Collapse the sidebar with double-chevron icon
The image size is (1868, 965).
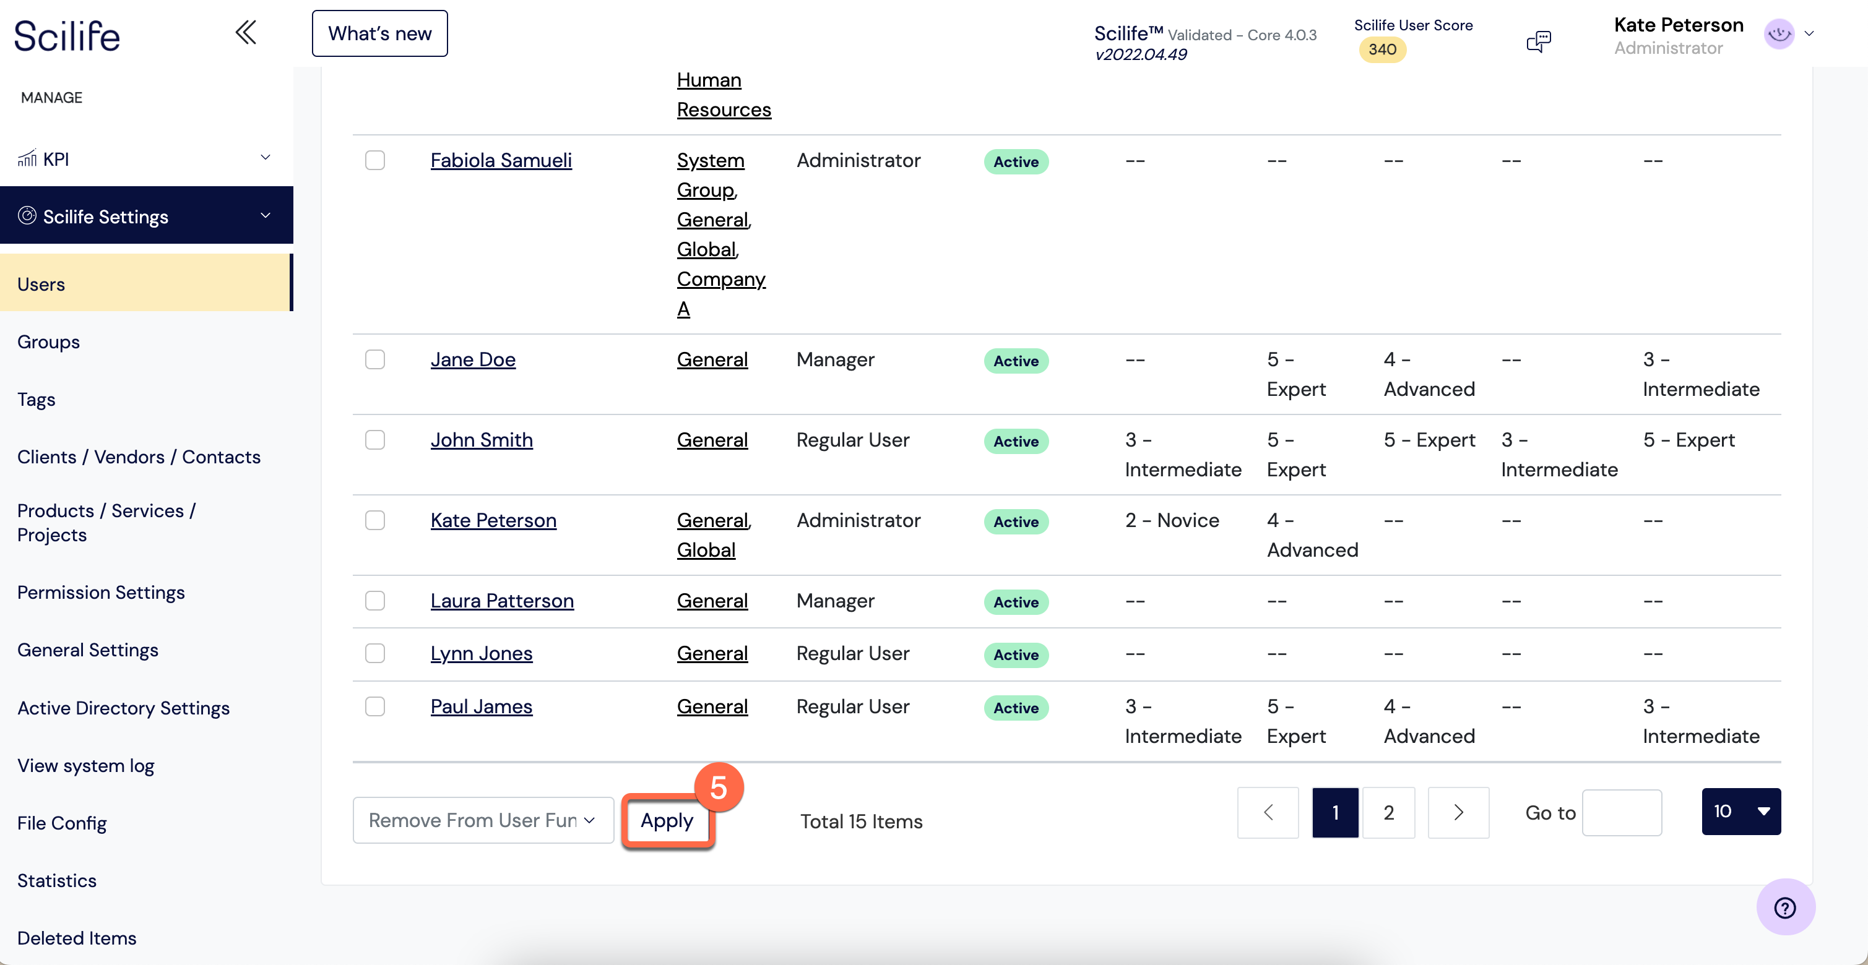[246, 33]
